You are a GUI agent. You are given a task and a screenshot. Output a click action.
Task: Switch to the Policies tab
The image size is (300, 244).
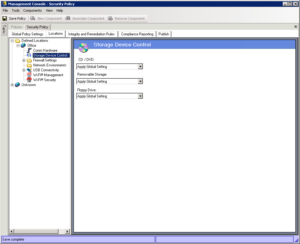17,27
